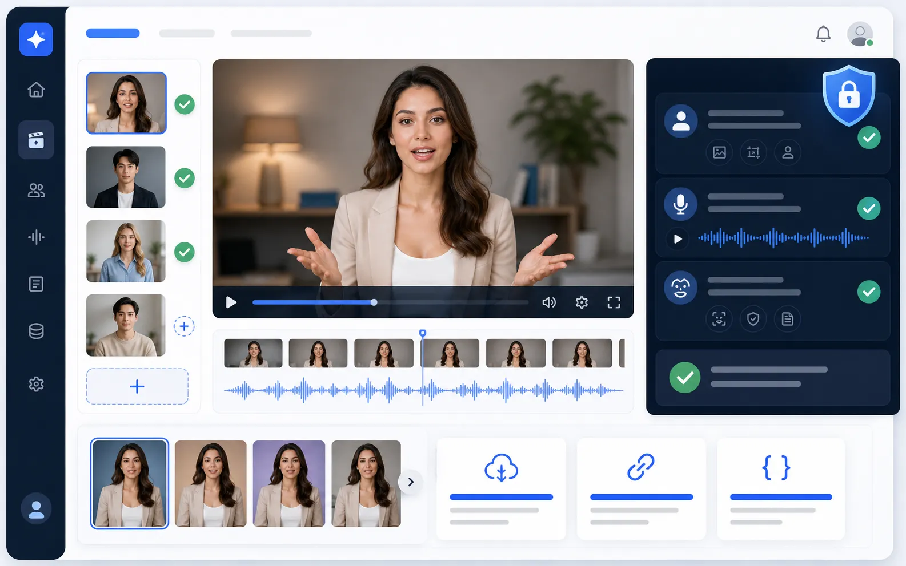Open the share link card
Viewport: 906px width, 566px height.
click(x=642, y=488)
